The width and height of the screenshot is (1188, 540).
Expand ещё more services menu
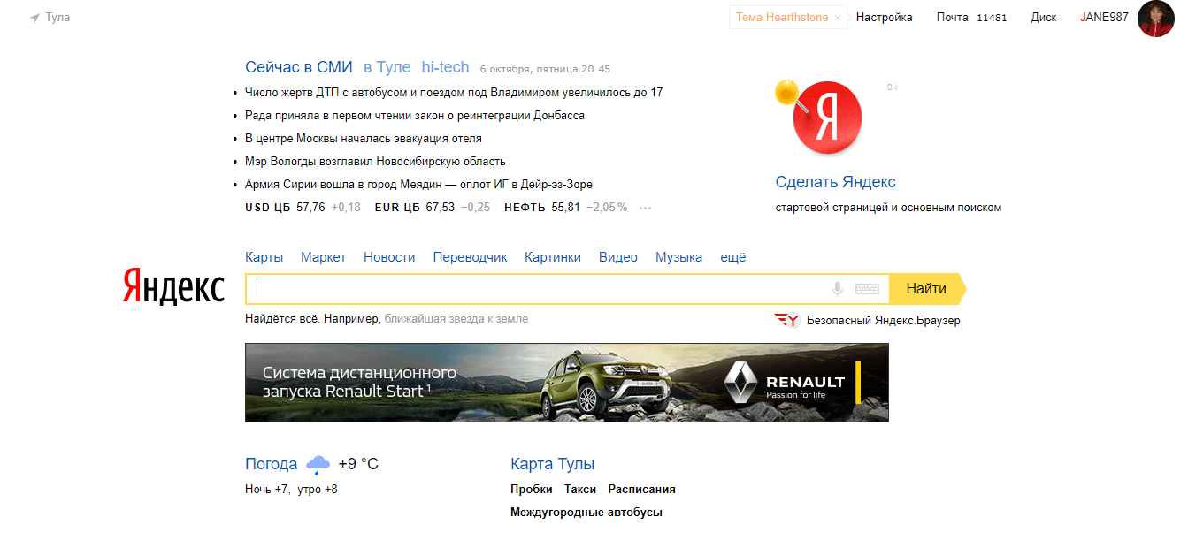(x=733, y=257)
